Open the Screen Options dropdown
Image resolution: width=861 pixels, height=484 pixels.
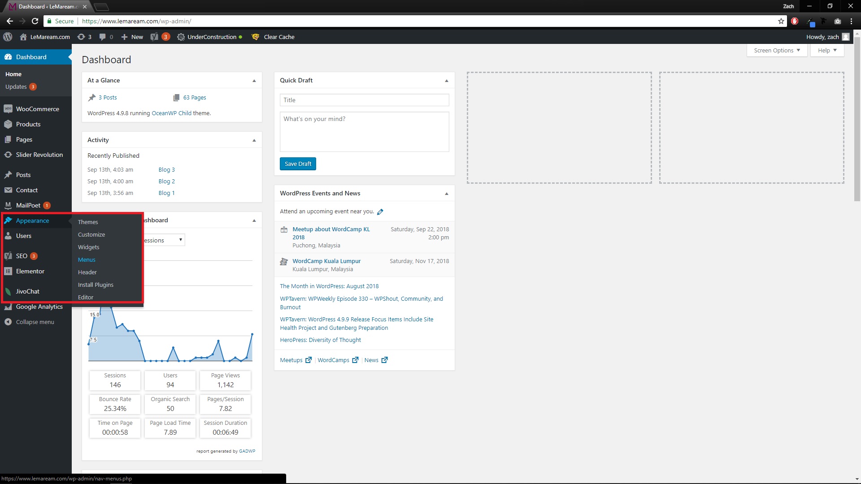tap(777, 50)
